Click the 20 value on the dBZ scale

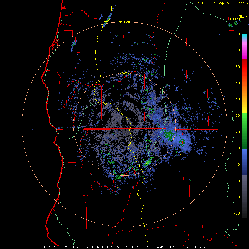[x=238, y=132]
